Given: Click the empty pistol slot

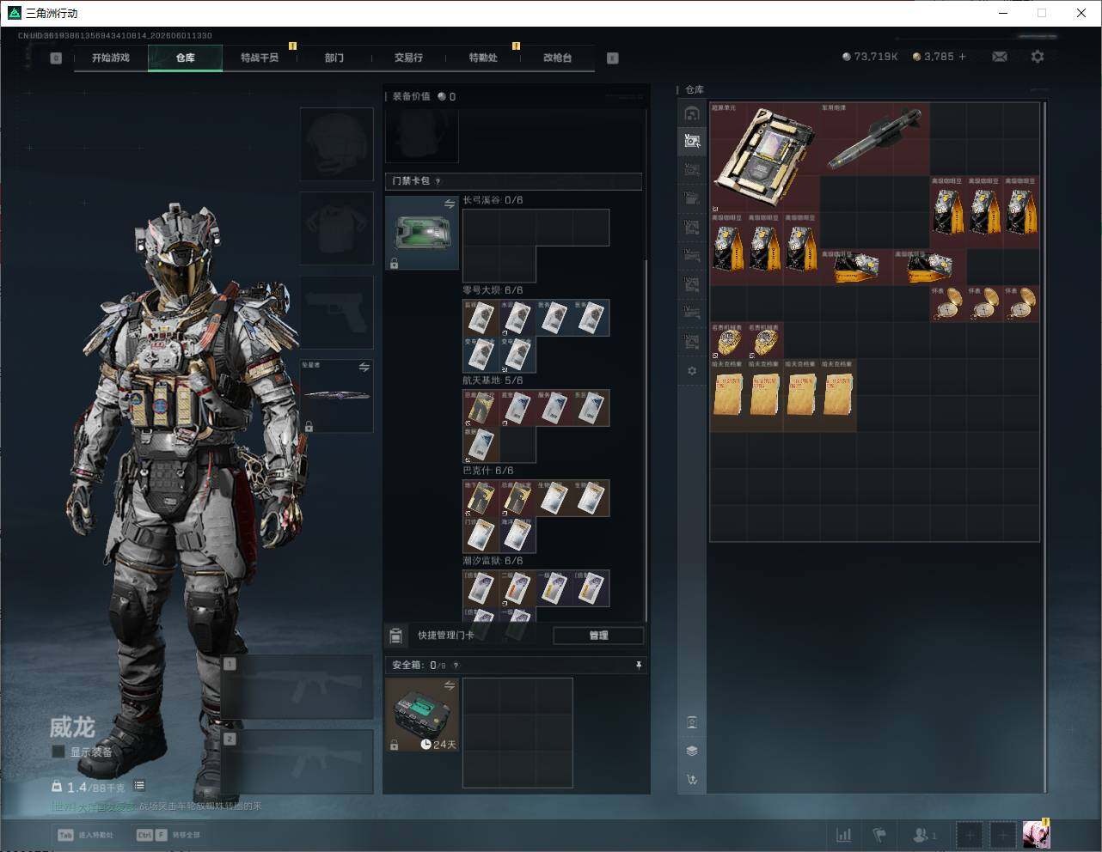Looking at the screenshot, I should click(336, 312).
